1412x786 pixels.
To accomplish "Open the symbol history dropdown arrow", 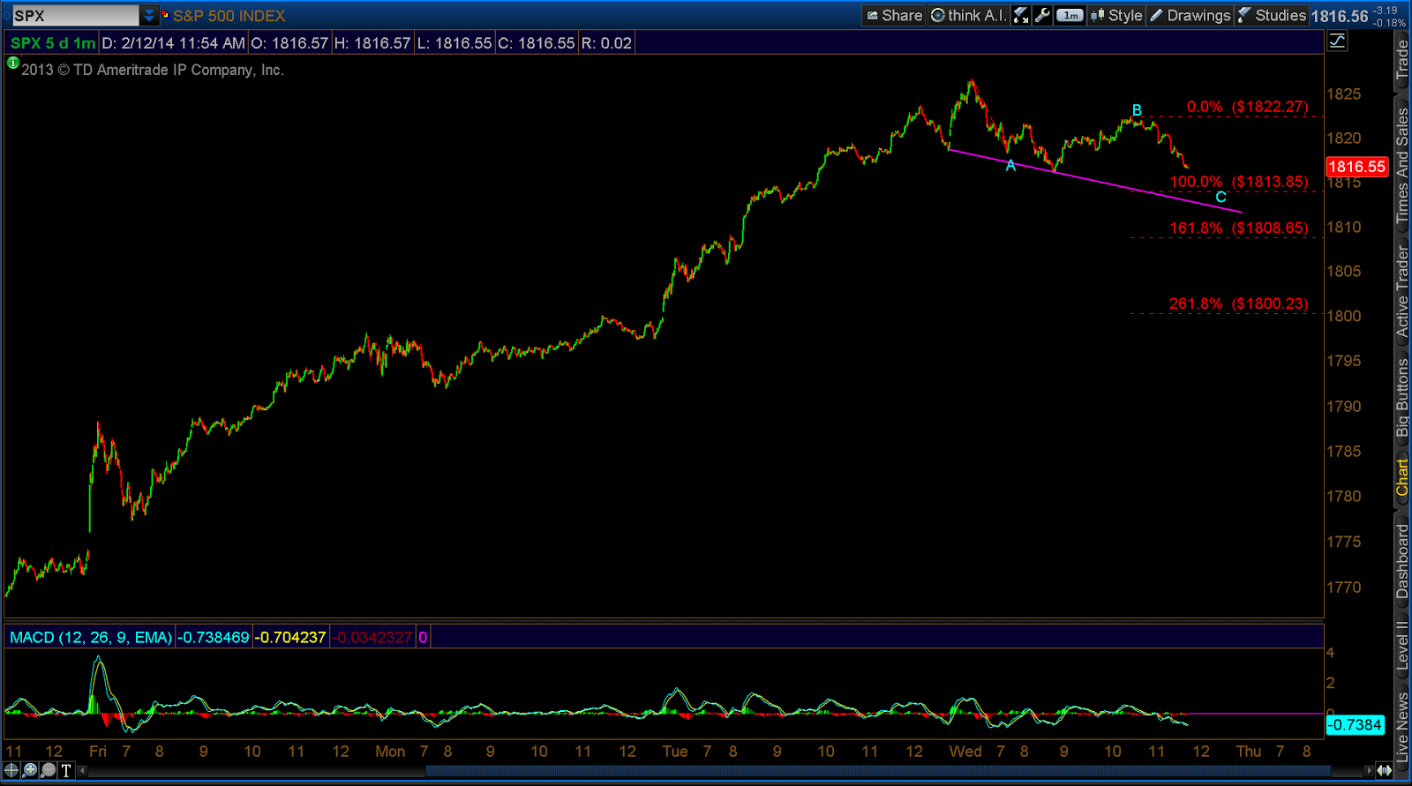I will click(149, 15).
